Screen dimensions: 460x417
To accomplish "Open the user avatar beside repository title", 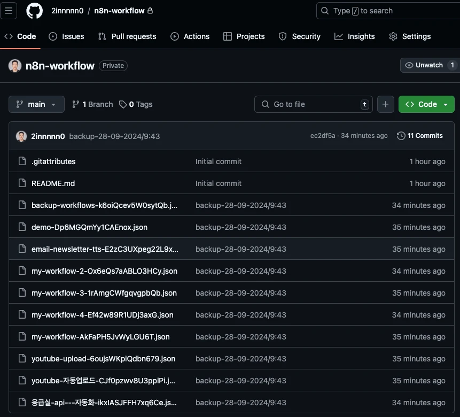I will (15, 65).
